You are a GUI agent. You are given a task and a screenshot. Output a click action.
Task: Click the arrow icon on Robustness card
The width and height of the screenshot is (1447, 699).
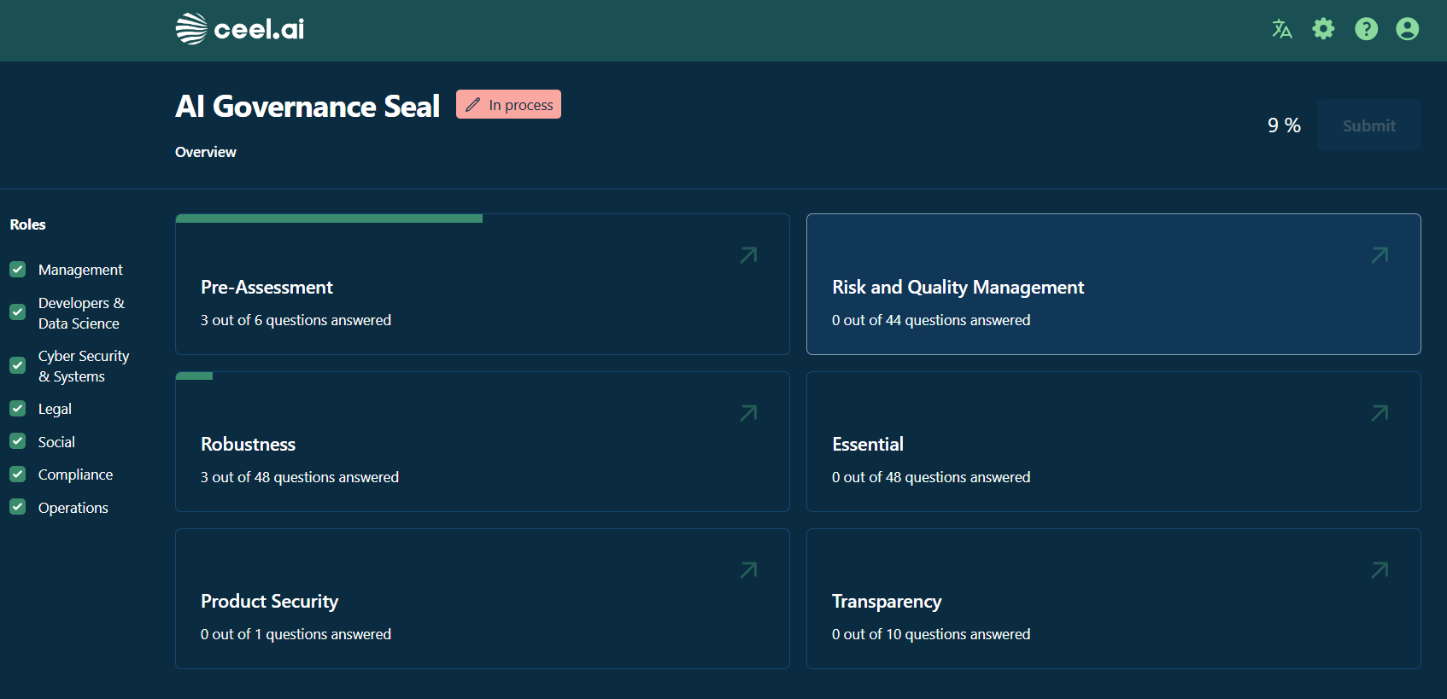[x=748, y=413]
